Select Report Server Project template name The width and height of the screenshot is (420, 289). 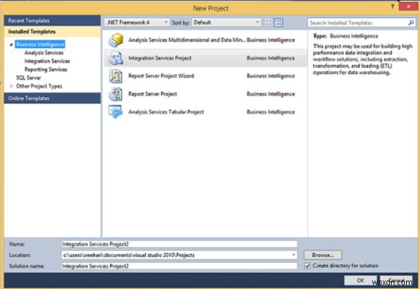tap(153, 94)
